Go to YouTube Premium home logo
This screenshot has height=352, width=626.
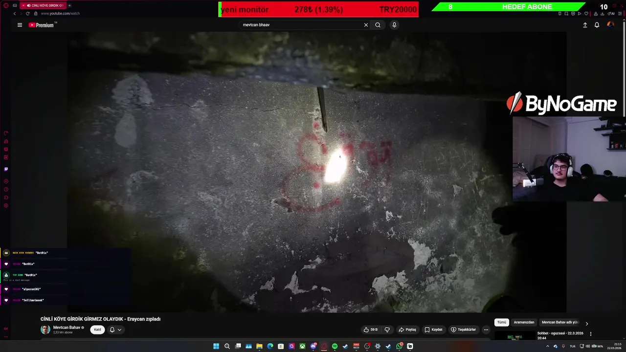42,25
